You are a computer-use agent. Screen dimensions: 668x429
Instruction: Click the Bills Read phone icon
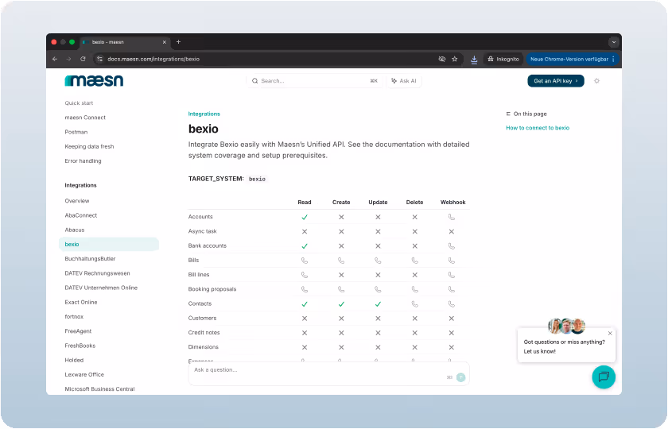[305, 261]
